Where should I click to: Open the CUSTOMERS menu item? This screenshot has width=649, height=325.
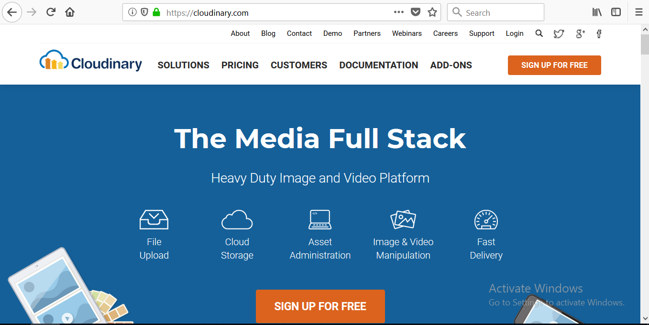coord(299,65)
